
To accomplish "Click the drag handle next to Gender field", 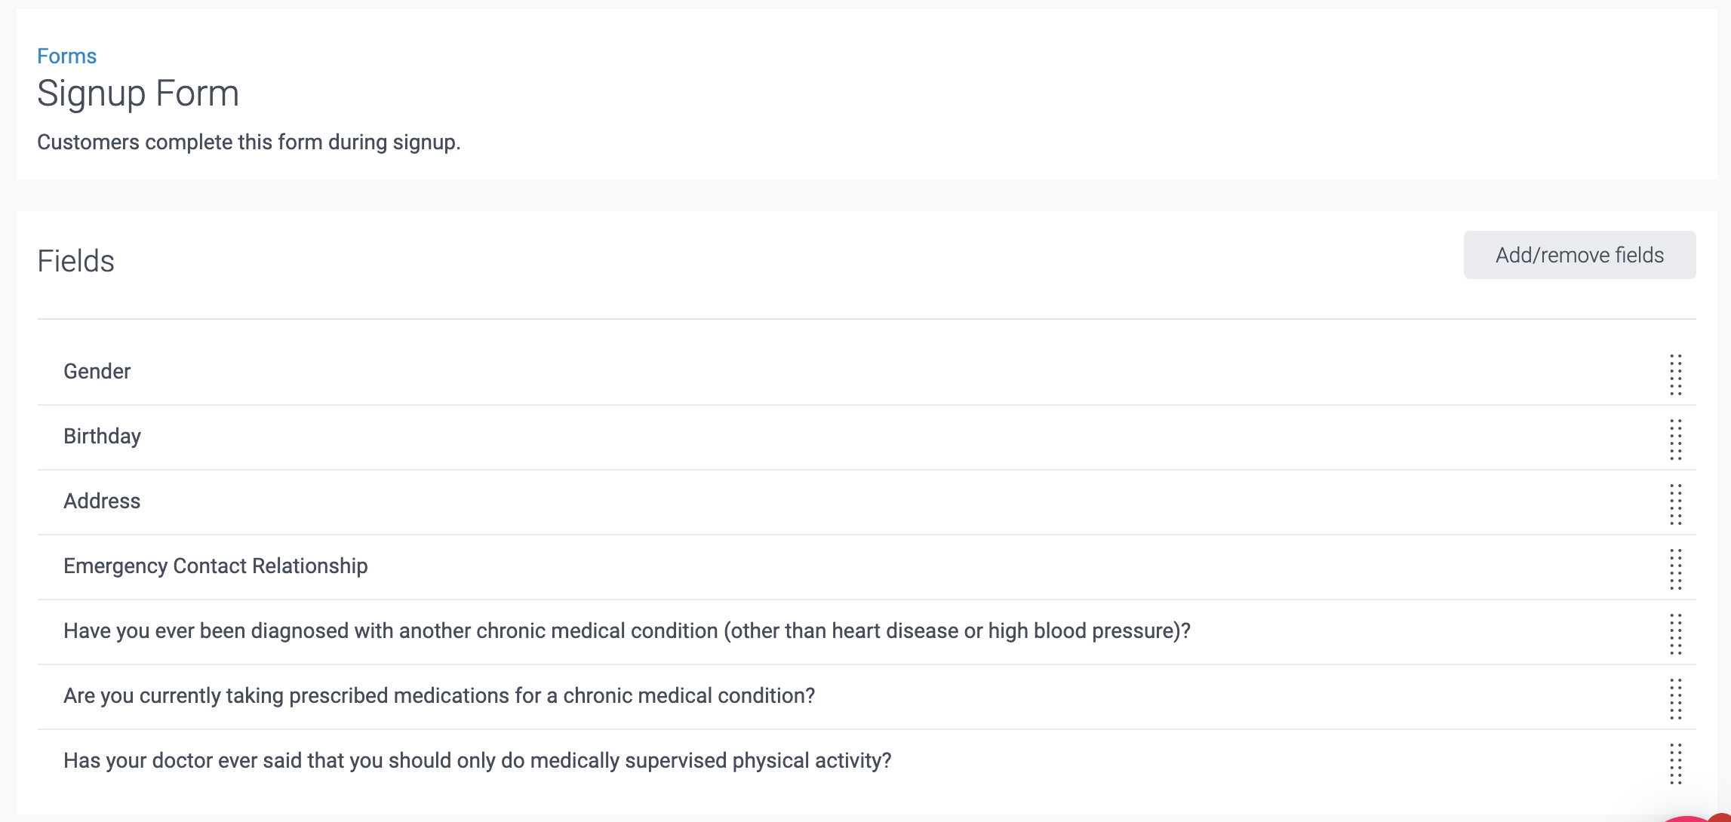I will click(x=1676, y=373).
